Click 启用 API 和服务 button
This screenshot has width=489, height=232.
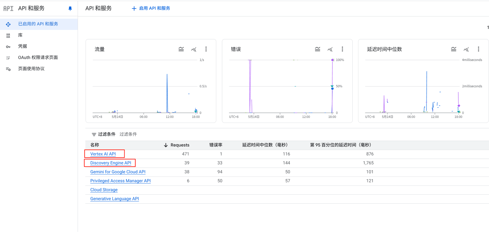151,8
